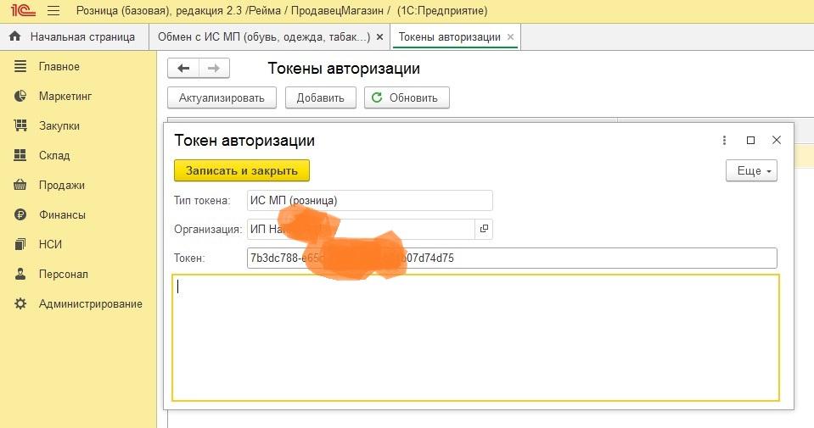Open the Склад section in sidebar
Screen dimensions: 814x428
tap(54, 156)
